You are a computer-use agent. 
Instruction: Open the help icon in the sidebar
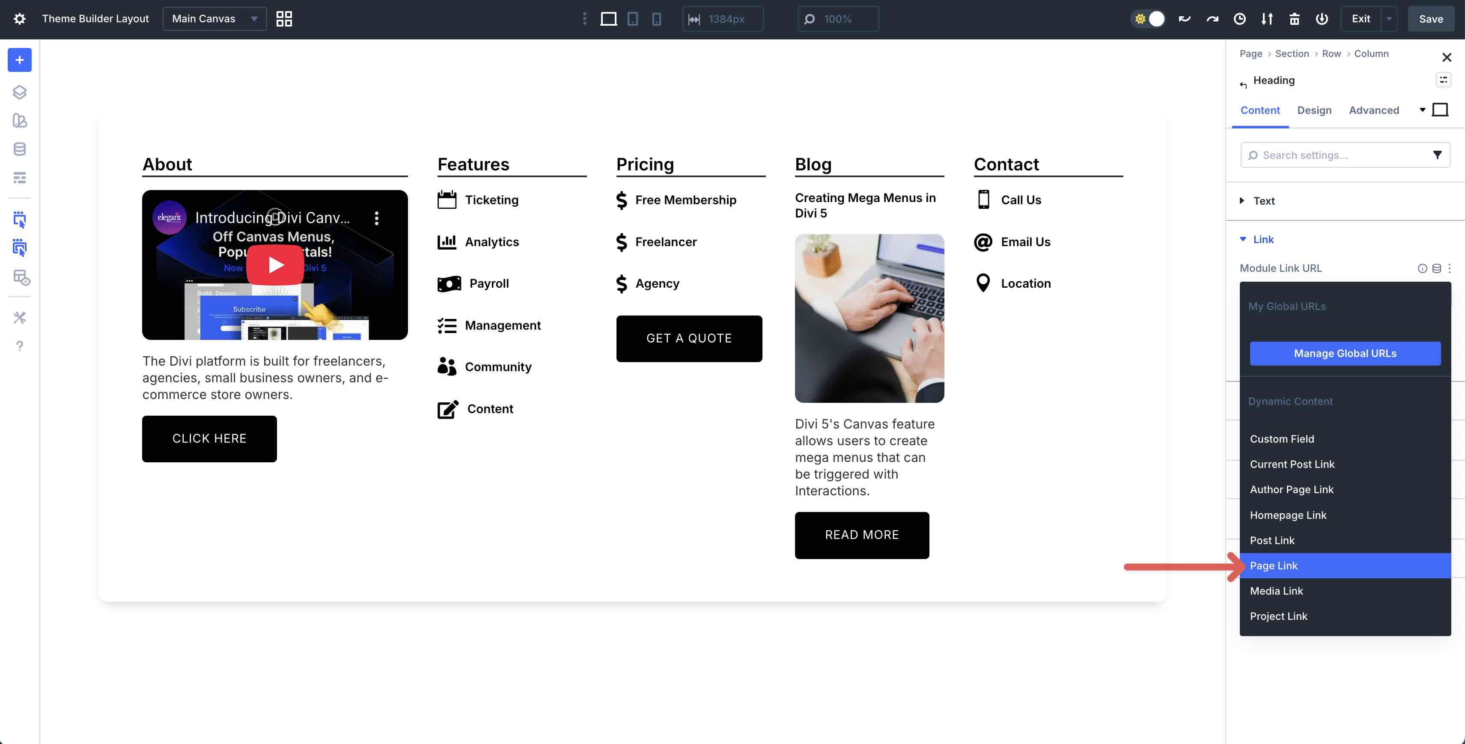(19, 345)
